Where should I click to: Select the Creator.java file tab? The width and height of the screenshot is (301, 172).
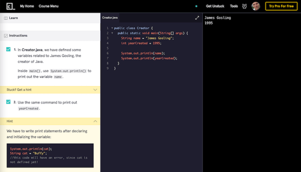coord(110,18)
